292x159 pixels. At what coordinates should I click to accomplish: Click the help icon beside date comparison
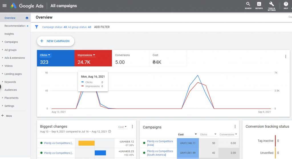pos(110,131)
